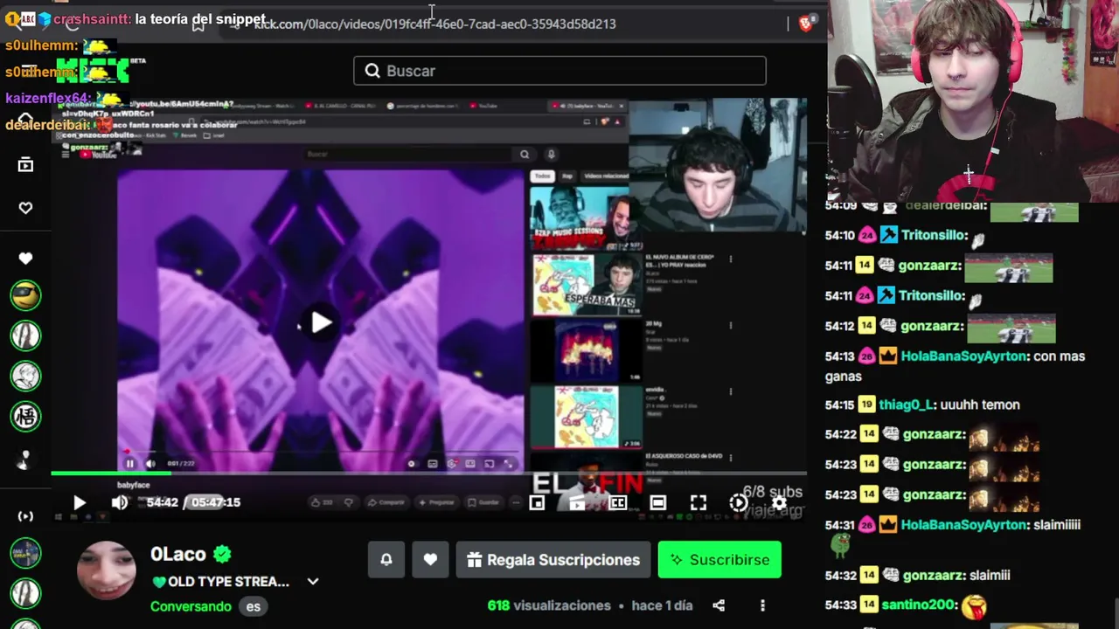Screen dimensions: 1119x629
Task: Click the clip icon in the player controls
Action: [577, 502]
